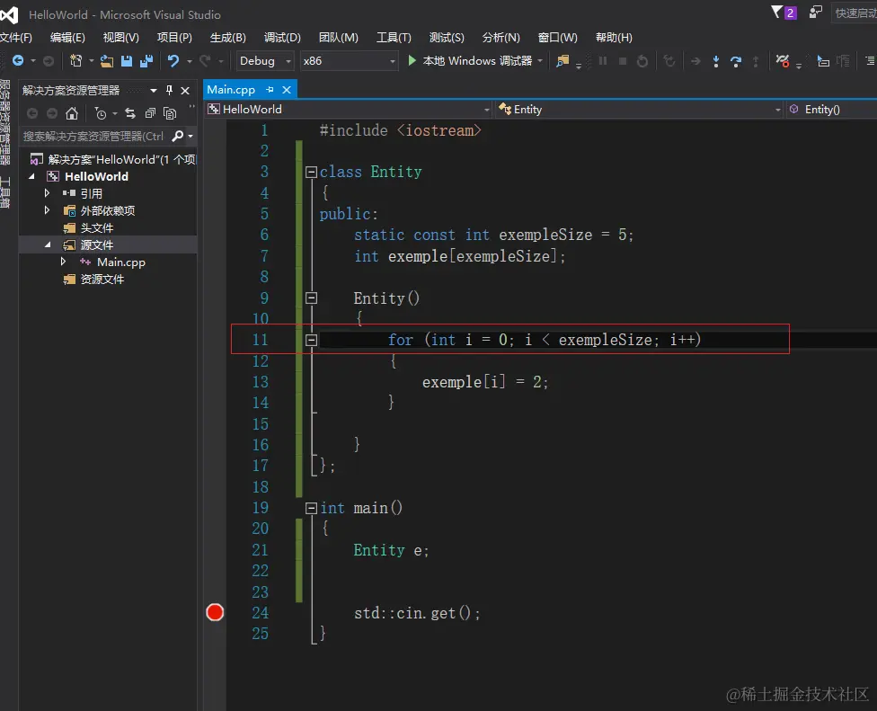This screenshot has height=711, width=877.
Task: Click the pending changes filter clock icon
Action: coord(101,113)
